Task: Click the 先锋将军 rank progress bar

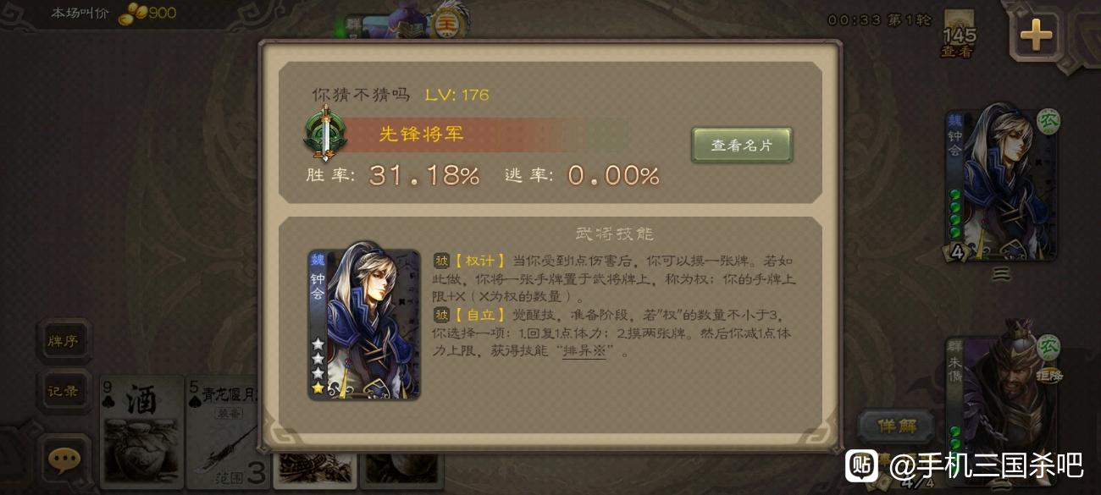Action: click(x=483, y=135)
